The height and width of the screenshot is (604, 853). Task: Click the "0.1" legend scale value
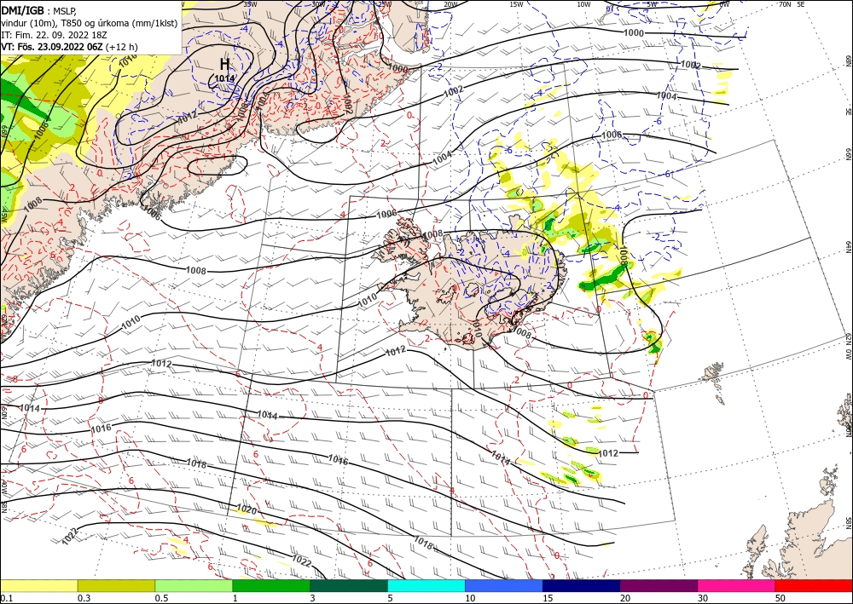pyautogui.click(x=5, y=598)
